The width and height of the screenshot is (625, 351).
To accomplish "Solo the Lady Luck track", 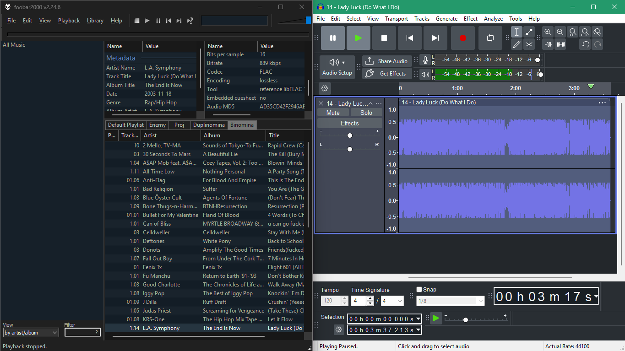I will coord(366,113).
